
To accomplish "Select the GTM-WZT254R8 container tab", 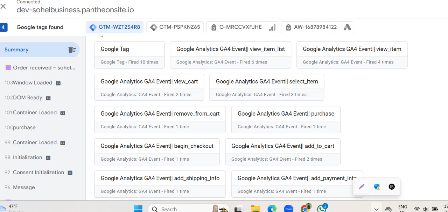I will tap(115, 27).
